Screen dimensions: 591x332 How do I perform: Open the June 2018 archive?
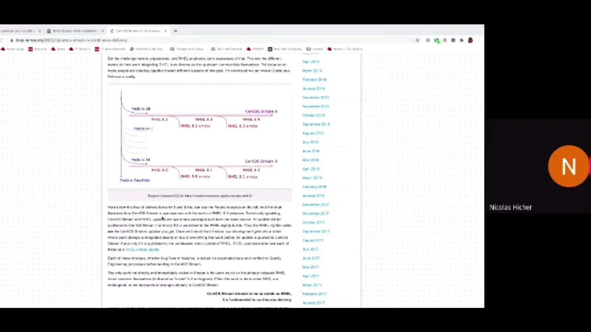(x=311, y=151)
